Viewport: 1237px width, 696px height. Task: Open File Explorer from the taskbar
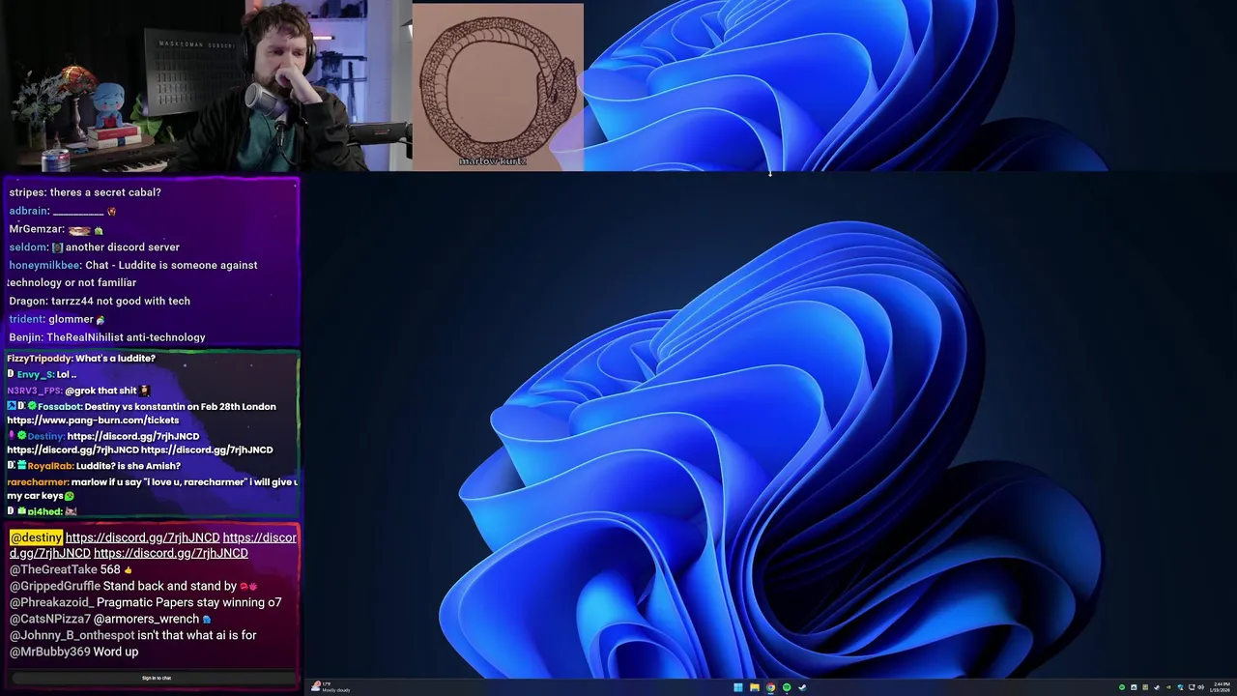click(754, 687)
